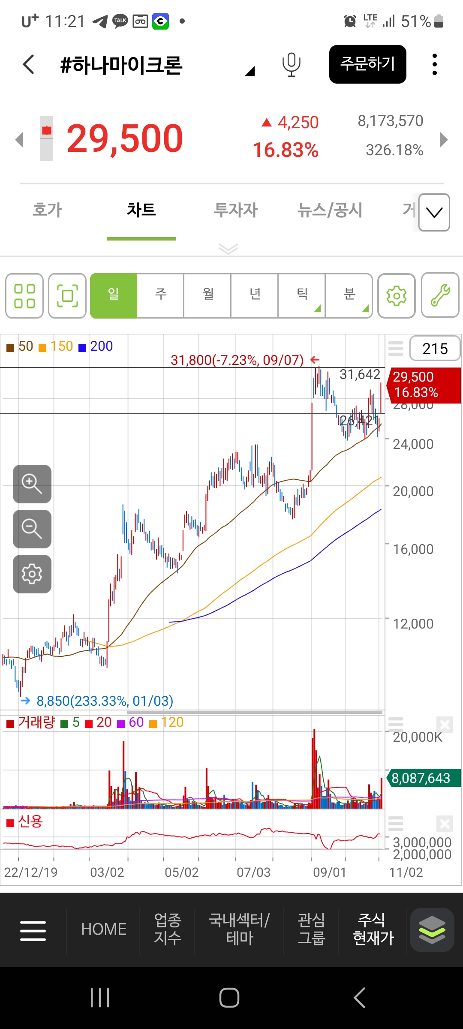
Task: Select the 월 monthly period
Action: (207, 296)
